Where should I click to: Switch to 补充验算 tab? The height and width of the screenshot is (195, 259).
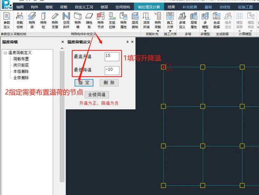point(189,7)
